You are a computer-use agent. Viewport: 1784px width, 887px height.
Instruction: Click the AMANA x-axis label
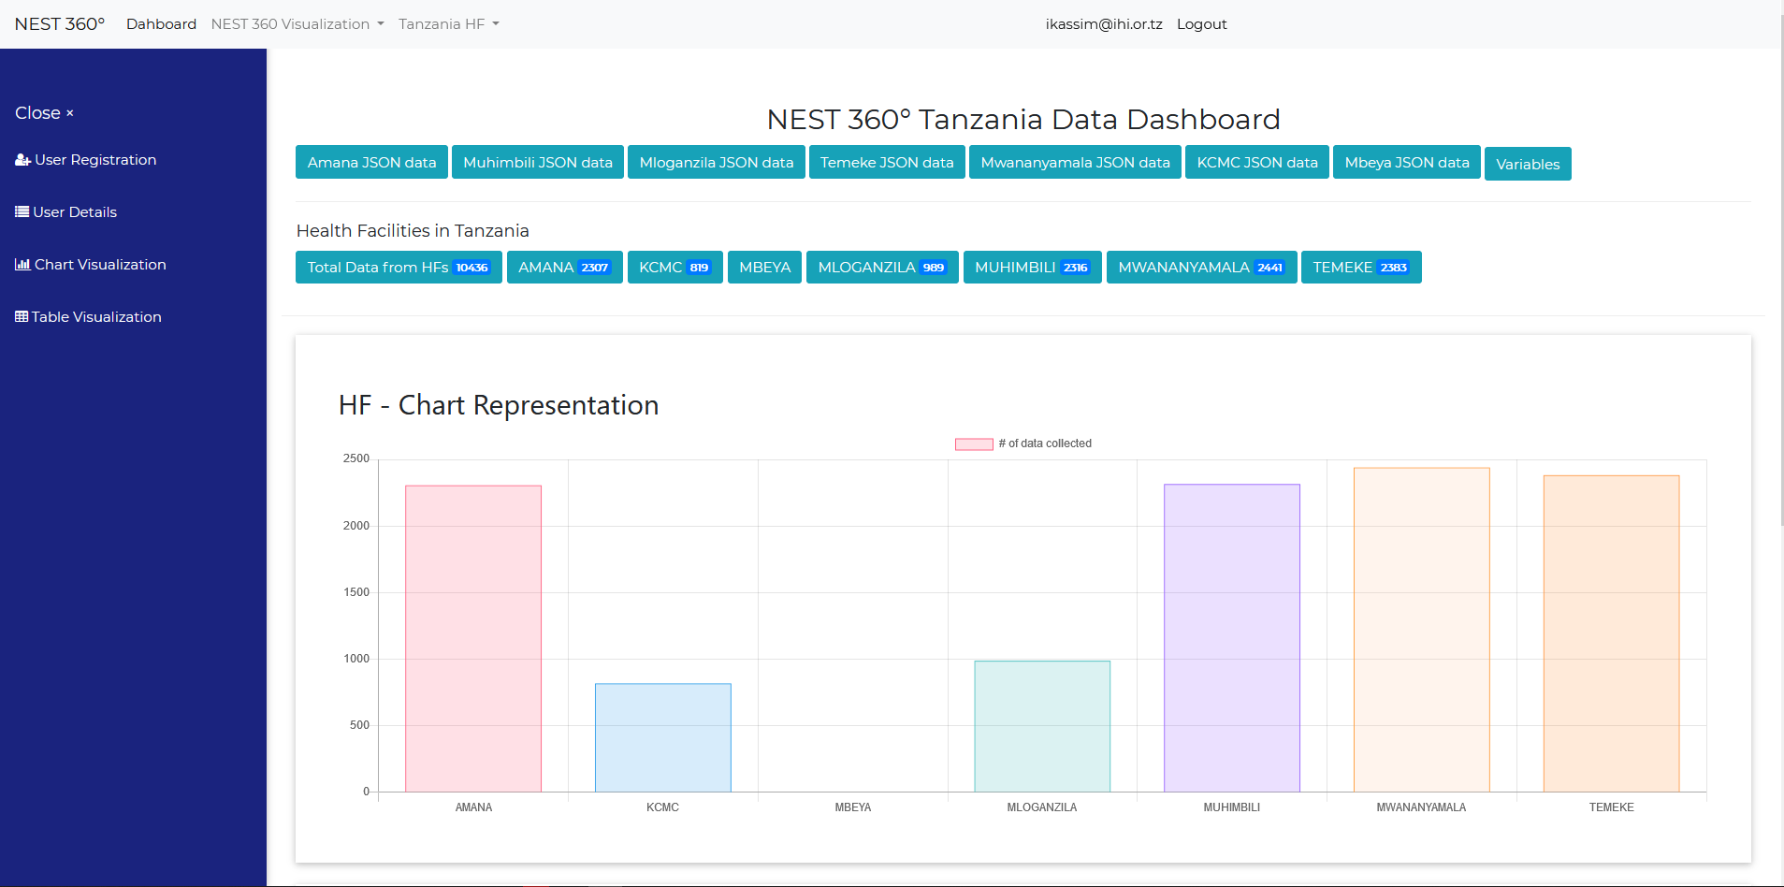point(473,807)
